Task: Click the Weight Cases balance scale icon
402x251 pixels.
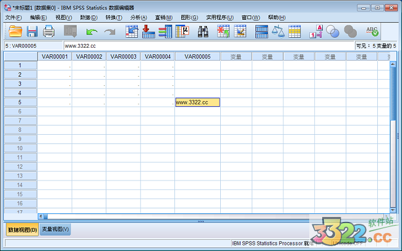Action: coord(278,31)
